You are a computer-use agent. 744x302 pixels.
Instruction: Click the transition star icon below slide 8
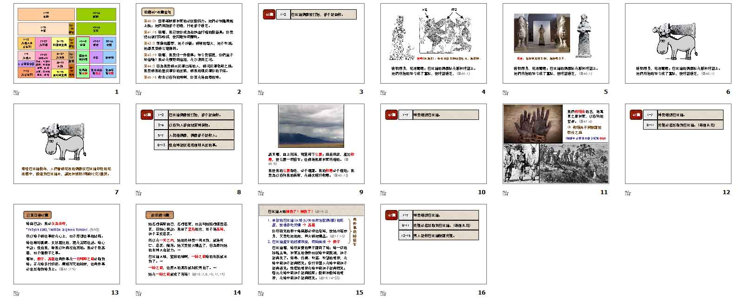coord(139,193)
